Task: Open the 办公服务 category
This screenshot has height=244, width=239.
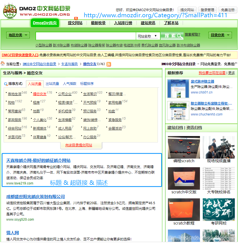Action: (90, 137)
